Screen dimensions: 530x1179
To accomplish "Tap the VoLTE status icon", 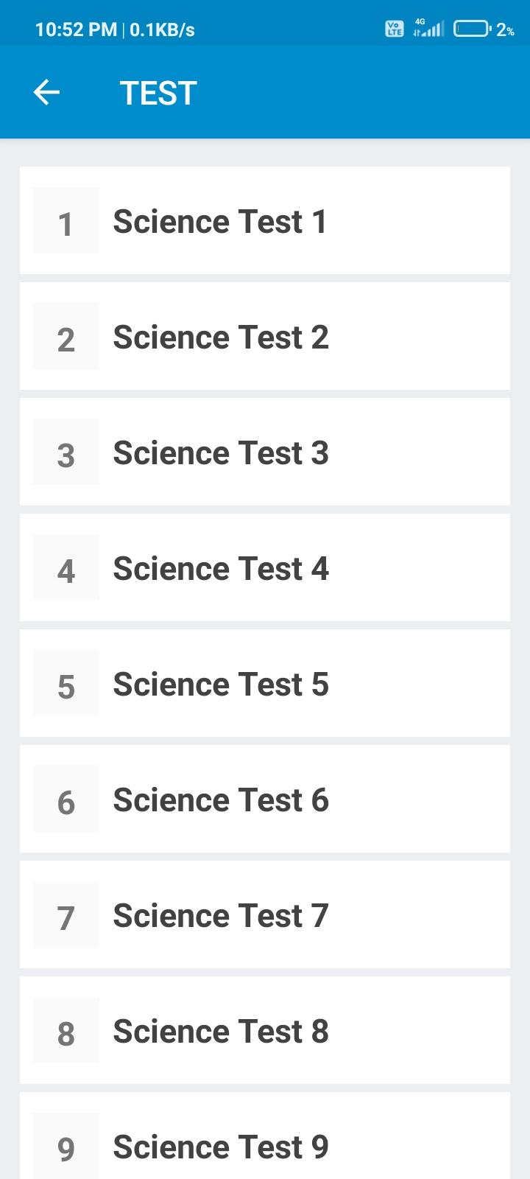I will click(395, 29).
